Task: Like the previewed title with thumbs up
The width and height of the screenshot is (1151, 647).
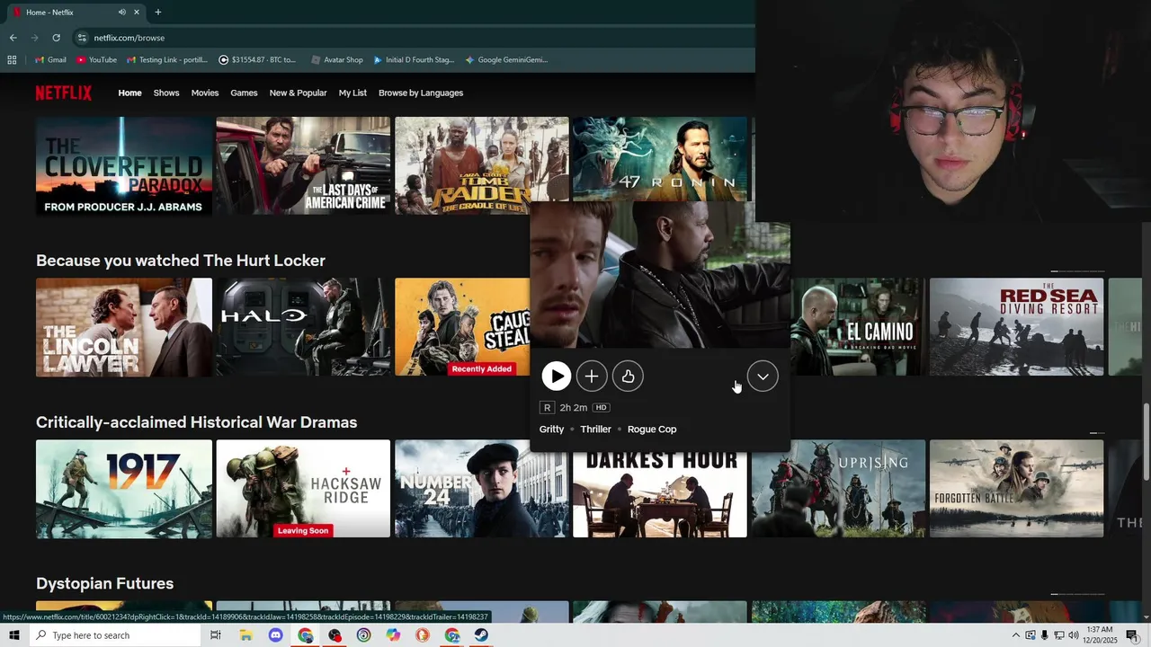Action: coord(628,377)
